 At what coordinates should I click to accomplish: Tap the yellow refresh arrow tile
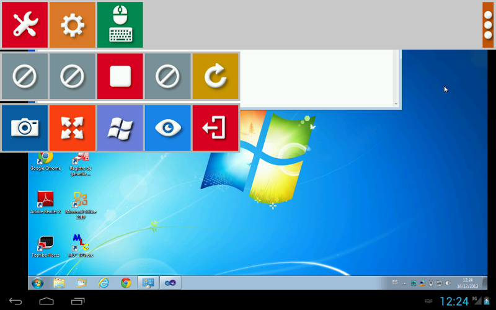[215, 76]
